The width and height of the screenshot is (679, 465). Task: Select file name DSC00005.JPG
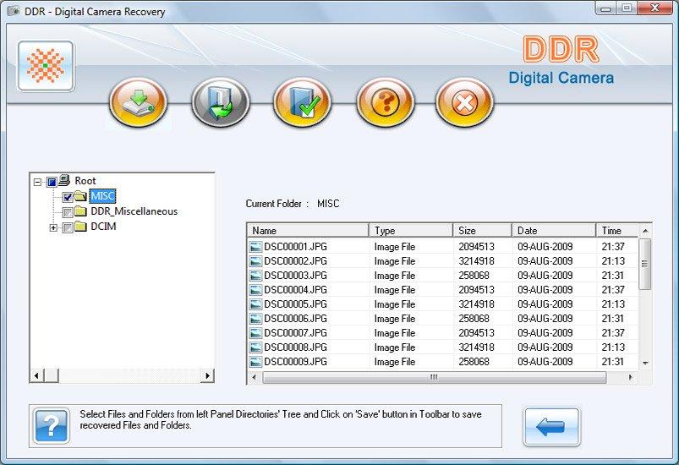click(295, 304)
